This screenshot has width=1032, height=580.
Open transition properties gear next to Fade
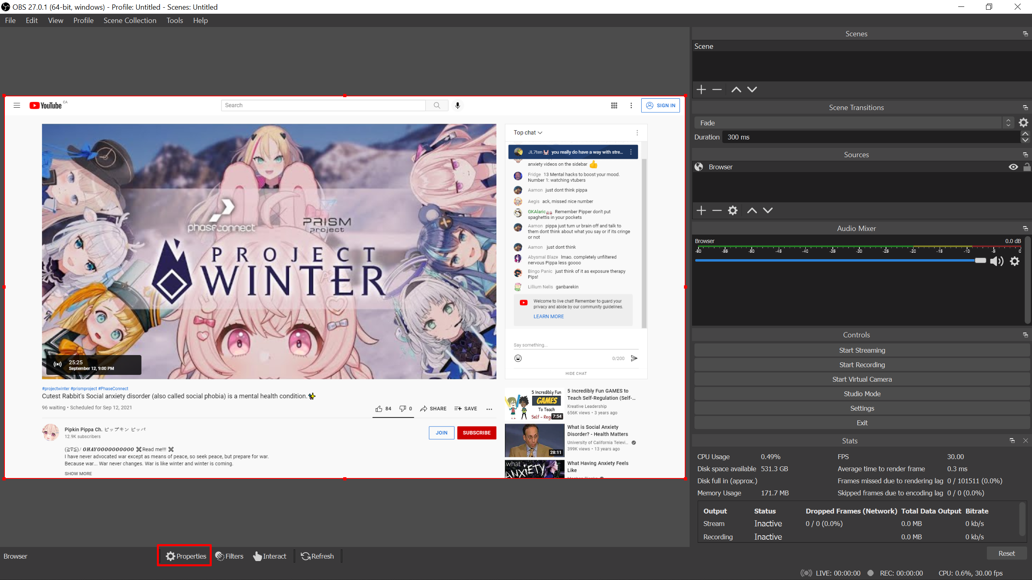coord(1024,123)
